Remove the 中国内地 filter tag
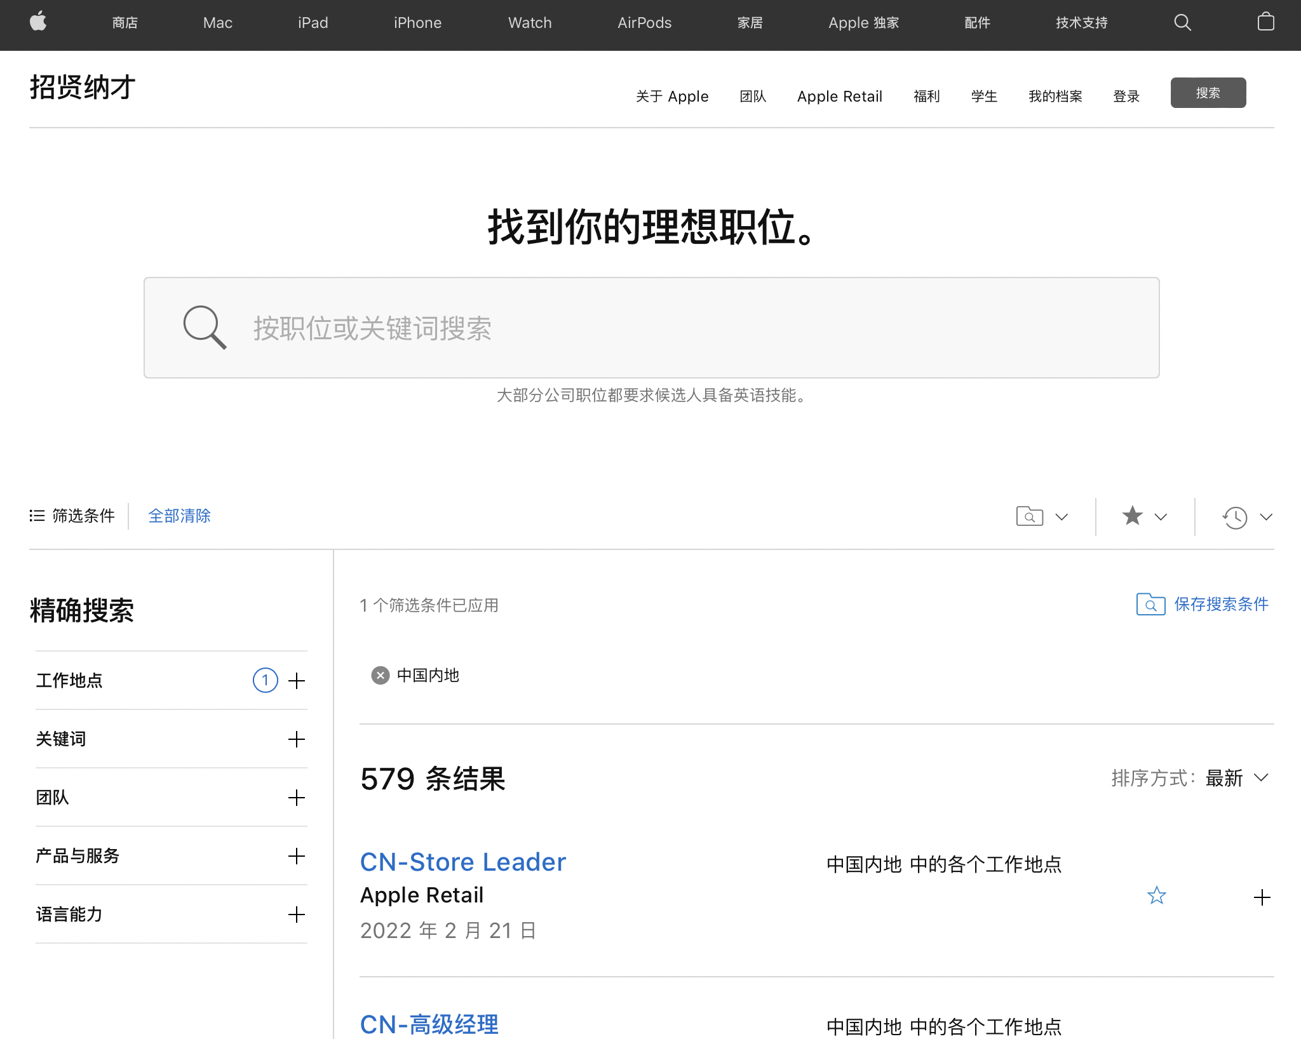The width and height of the screenshot is (1301, 1039). (380, 675)
